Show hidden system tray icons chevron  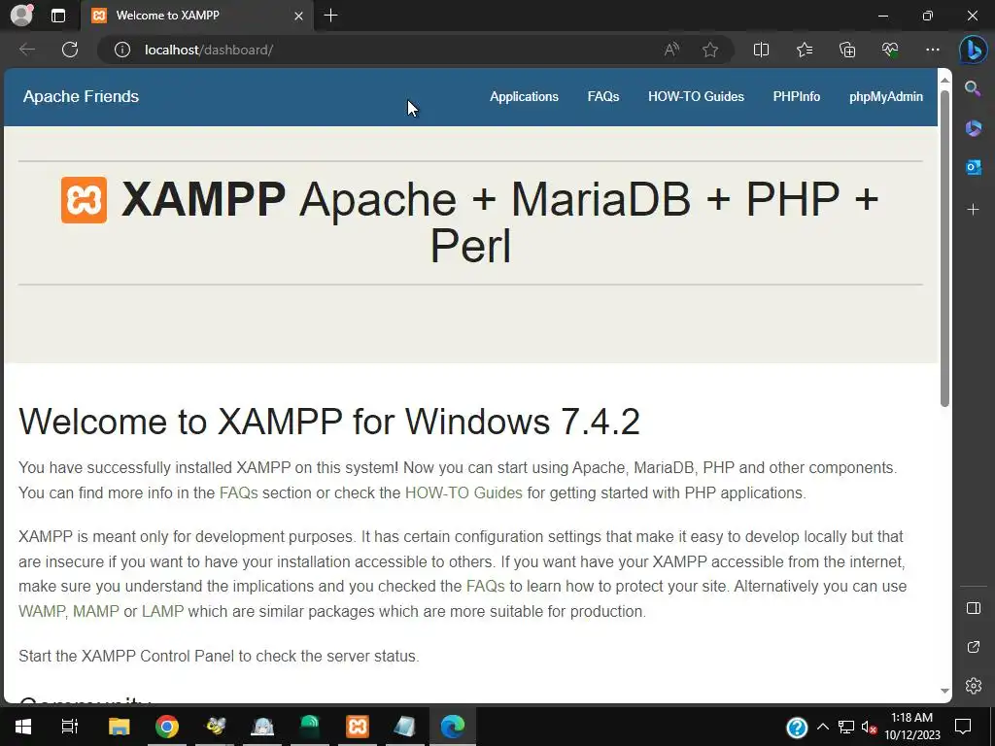822,727
